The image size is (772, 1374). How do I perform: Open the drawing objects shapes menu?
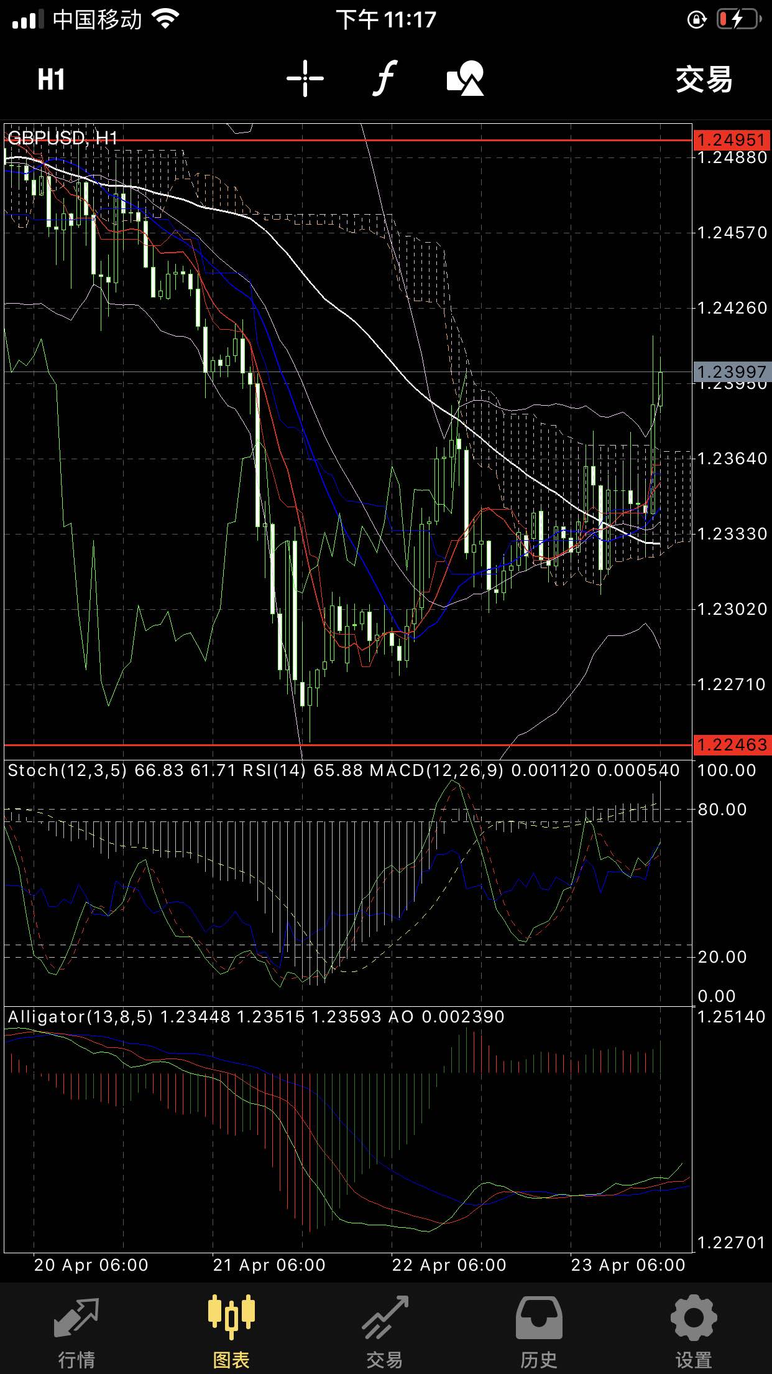[x=465, y=78]
